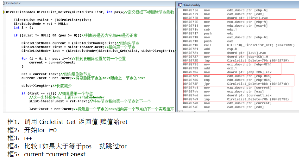Click disassembly address 0040274B
The width and height of the screenshot is (302, 162).
190,103
